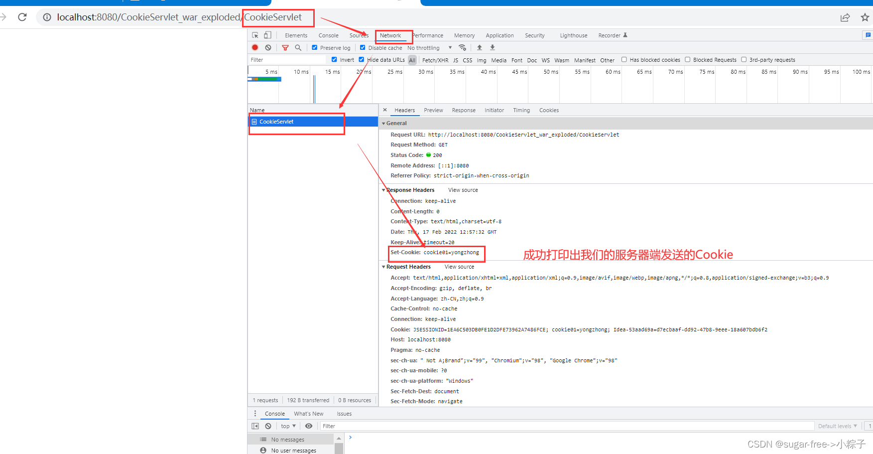The image size is (873, 454).
Task: Enable 3rd-party requests checkbox
Action: 744,60
